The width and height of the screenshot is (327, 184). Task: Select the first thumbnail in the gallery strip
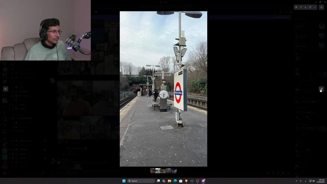click(153, 171)
